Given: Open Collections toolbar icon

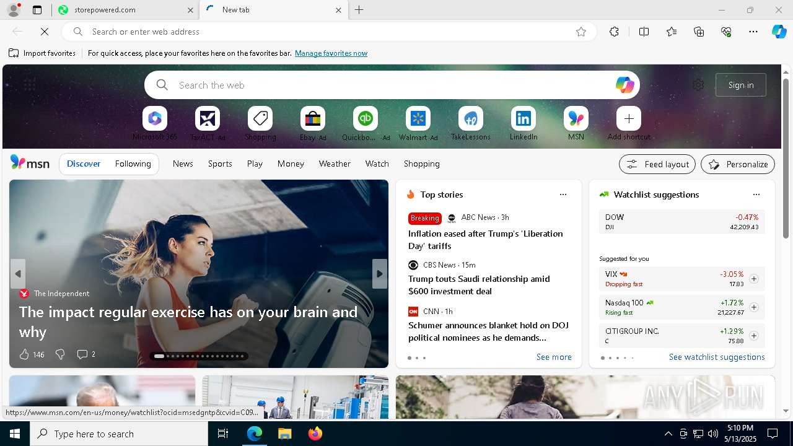Looking at the screenshot, I should pyautogui.click(x=699, y=32).
